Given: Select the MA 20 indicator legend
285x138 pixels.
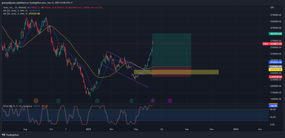Looking at the screenshot, I should (15, 11).
